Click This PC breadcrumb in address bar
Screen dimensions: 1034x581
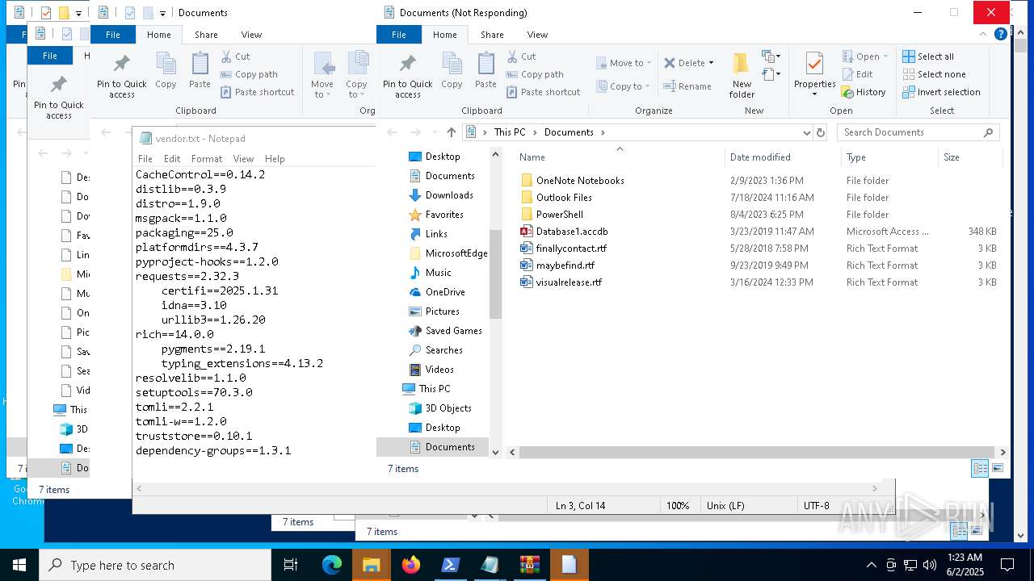[510, 132]
